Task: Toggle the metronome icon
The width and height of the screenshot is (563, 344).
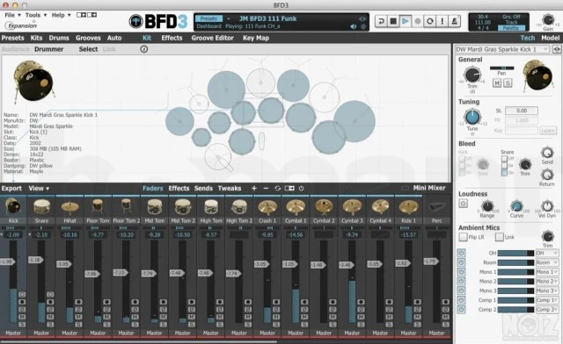Action: 454,21
